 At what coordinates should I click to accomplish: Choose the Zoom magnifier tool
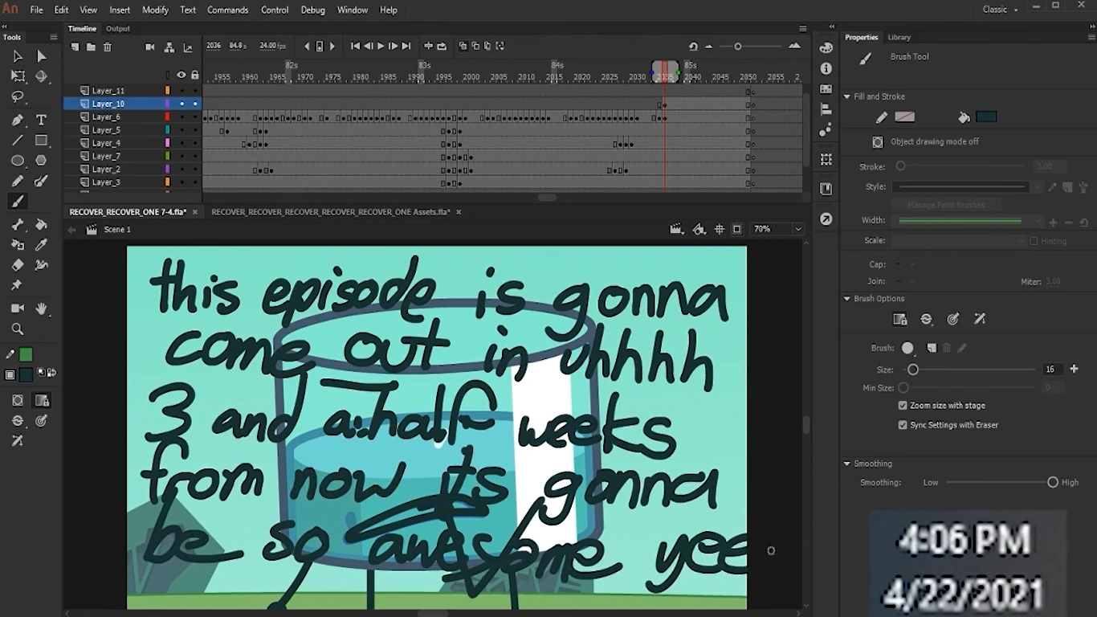pos(17,329)
